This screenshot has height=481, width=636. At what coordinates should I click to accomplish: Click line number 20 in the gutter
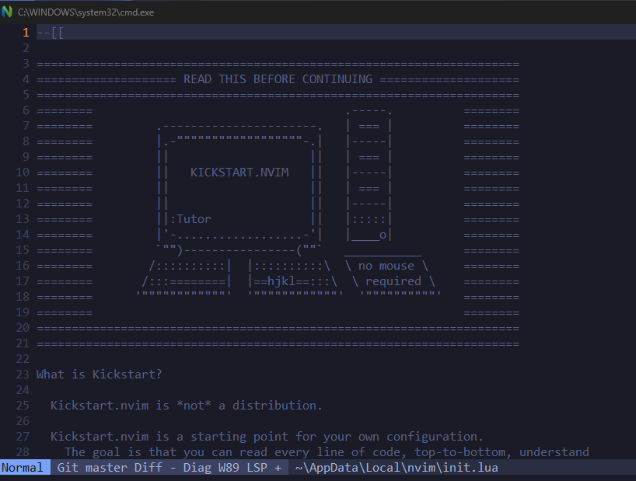point(23,327)
